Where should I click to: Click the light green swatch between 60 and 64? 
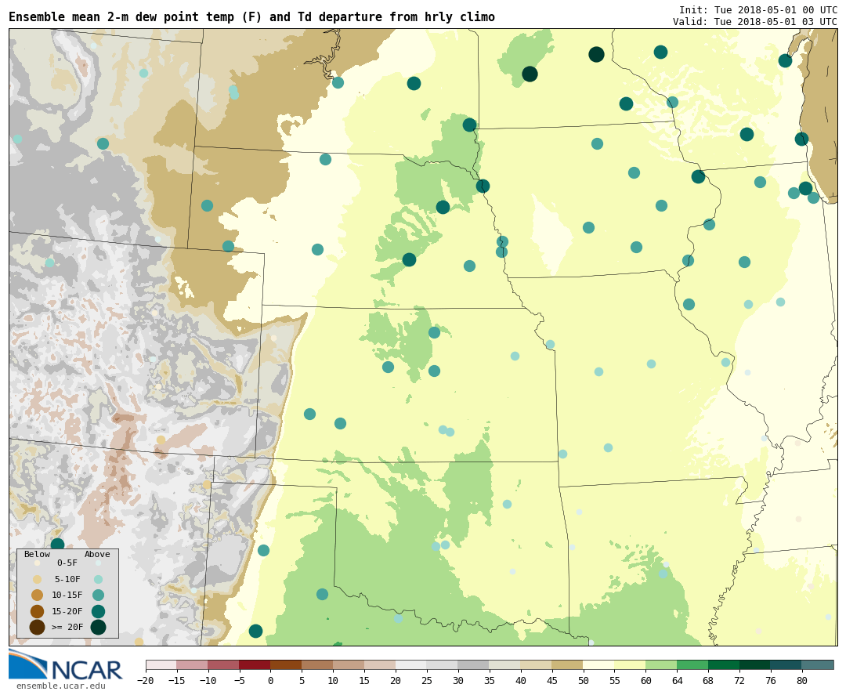[661, 664]
